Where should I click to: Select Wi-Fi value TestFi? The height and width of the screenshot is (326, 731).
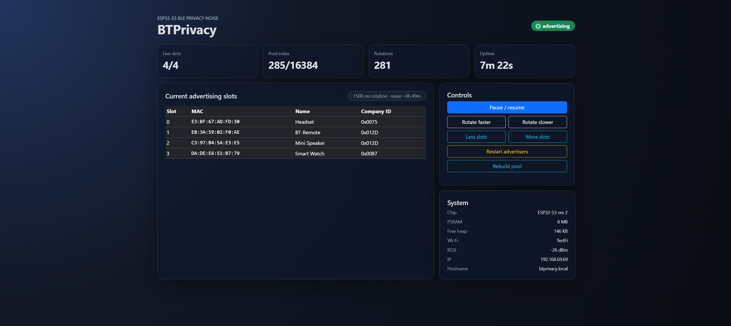562,241
